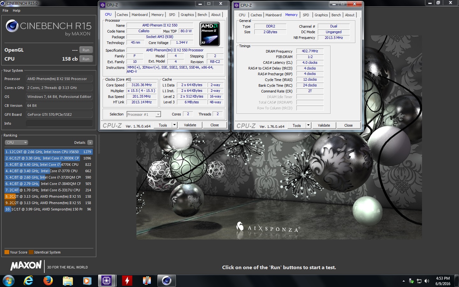
Task: Select ranking row Intel Core i7-3930K
Action: [x=48, y=158]
